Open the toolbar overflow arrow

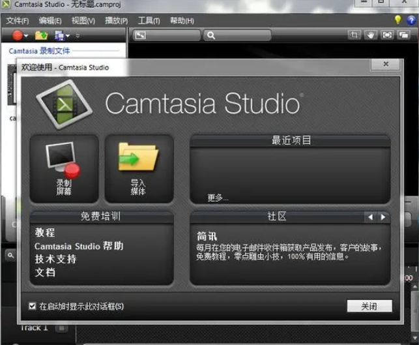pos(78,35)
